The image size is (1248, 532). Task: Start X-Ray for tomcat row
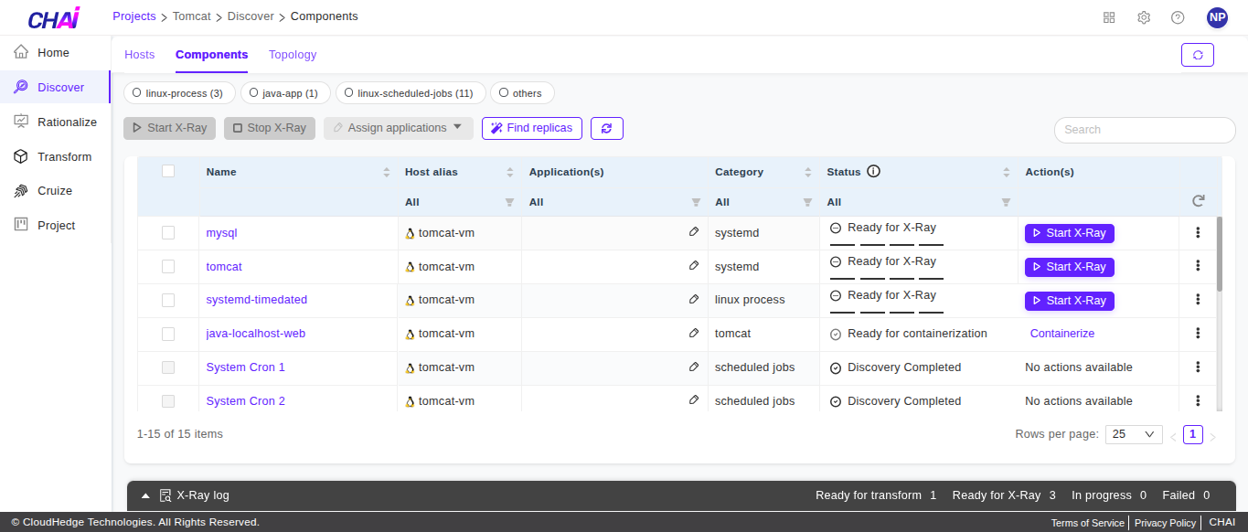tap(1070, 267)
